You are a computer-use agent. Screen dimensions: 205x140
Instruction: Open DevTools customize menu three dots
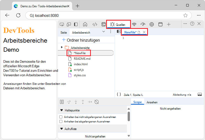tap(185, 24)
